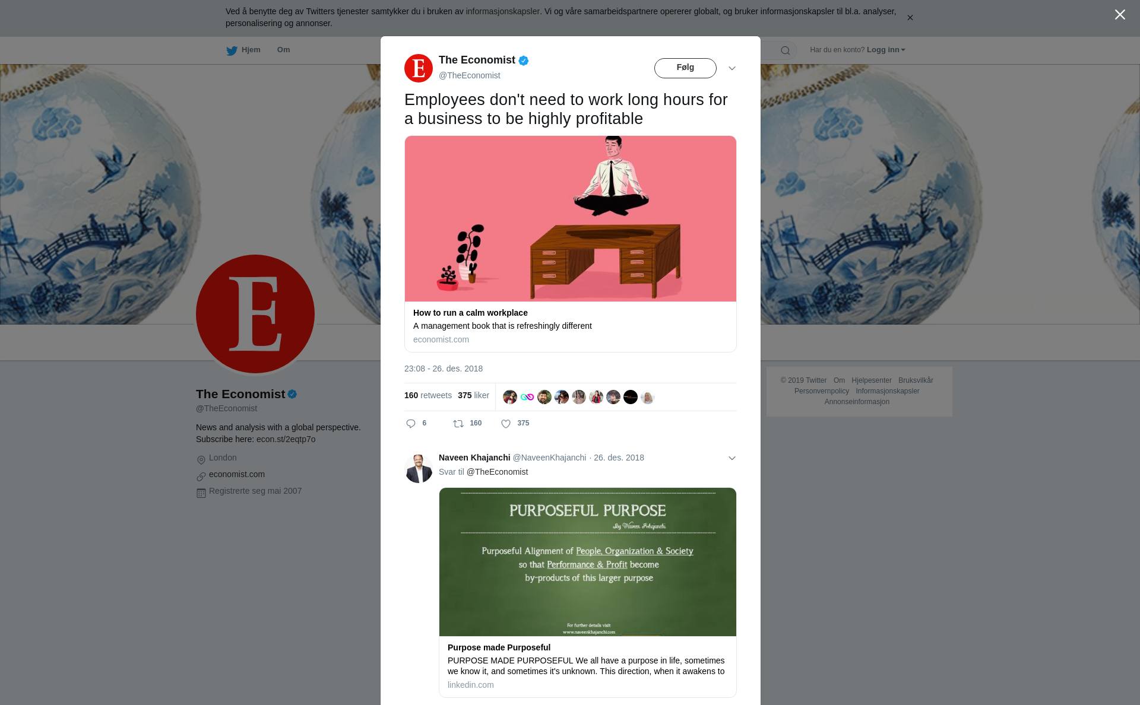Open the informasjonskapsler link in notice
The image size is (1140, 705).
[x=502, y=11]
